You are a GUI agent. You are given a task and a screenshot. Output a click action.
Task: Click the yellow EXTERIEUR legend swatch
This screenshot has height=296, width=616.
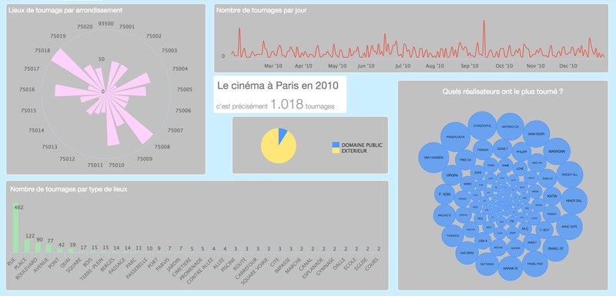(335, 151)
